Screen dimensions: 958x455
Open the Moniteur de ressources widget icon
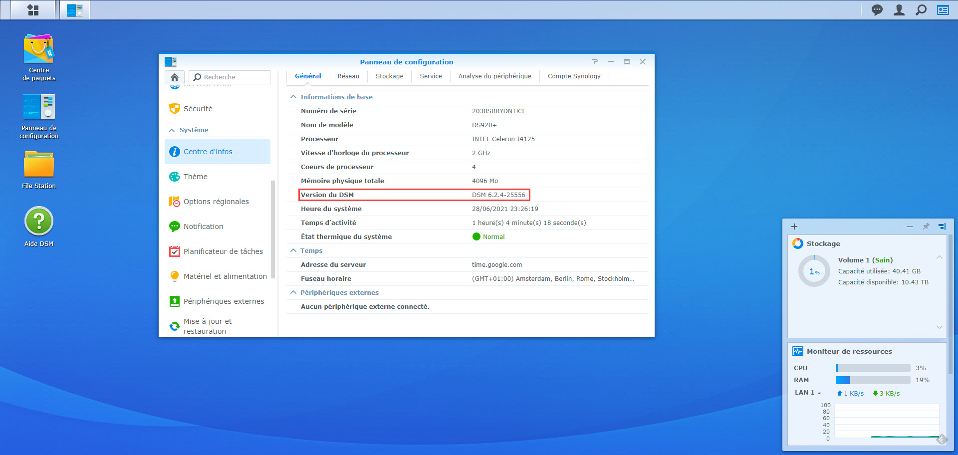[x=798, y=351]
